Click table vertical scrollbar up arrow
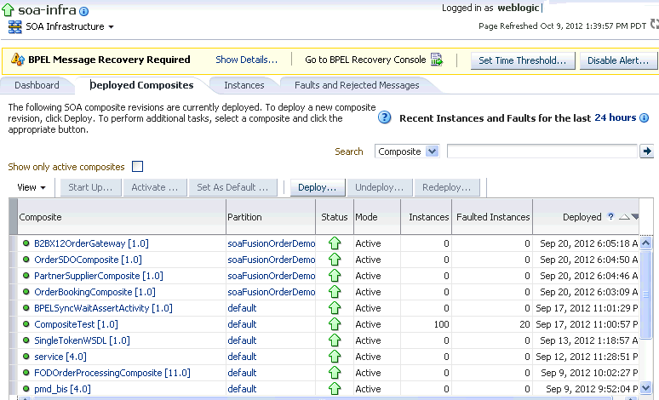The width and height of the screenshot is (659, 400). 646,243
